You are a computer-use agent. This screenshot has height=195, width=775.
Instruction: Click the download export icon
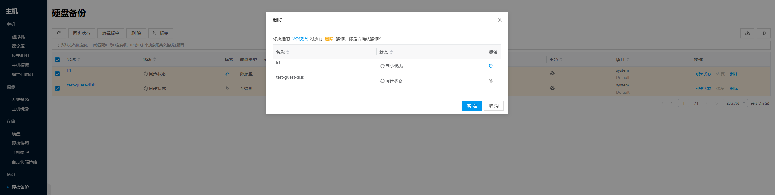coord(747,33)
